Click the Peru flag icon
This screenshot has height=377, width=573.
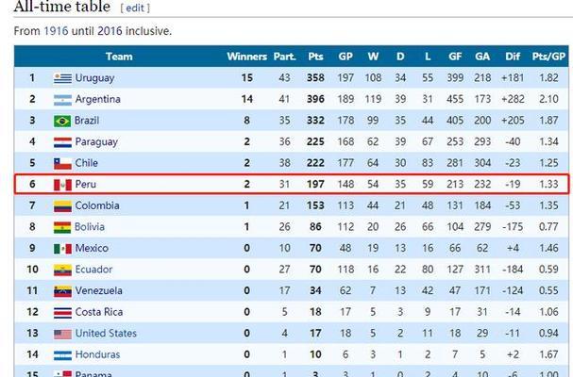tap(62, 185)
